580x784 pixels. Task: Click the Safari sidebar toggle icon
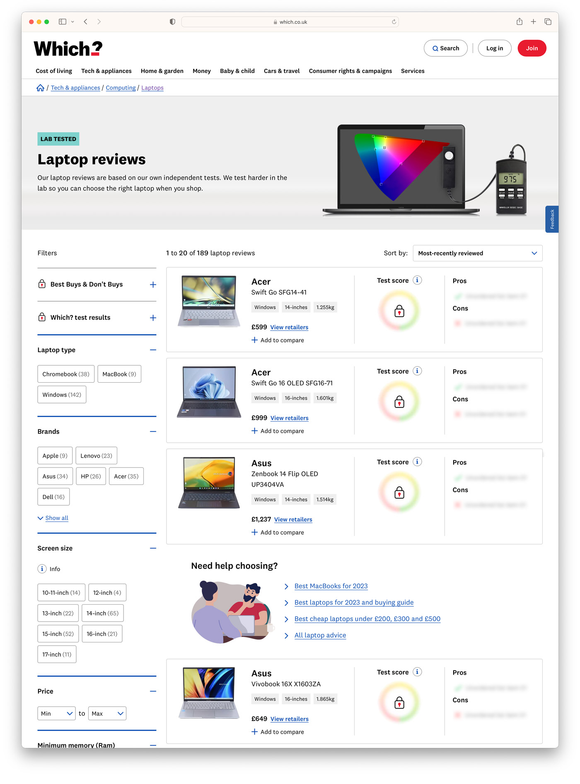pyautogui.click(x=63, y=22)
